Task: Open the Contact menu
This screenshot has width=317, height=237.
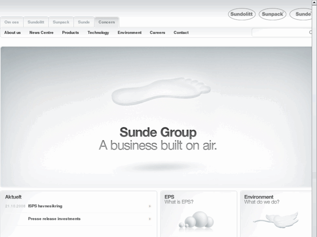Action: point(181,33)
